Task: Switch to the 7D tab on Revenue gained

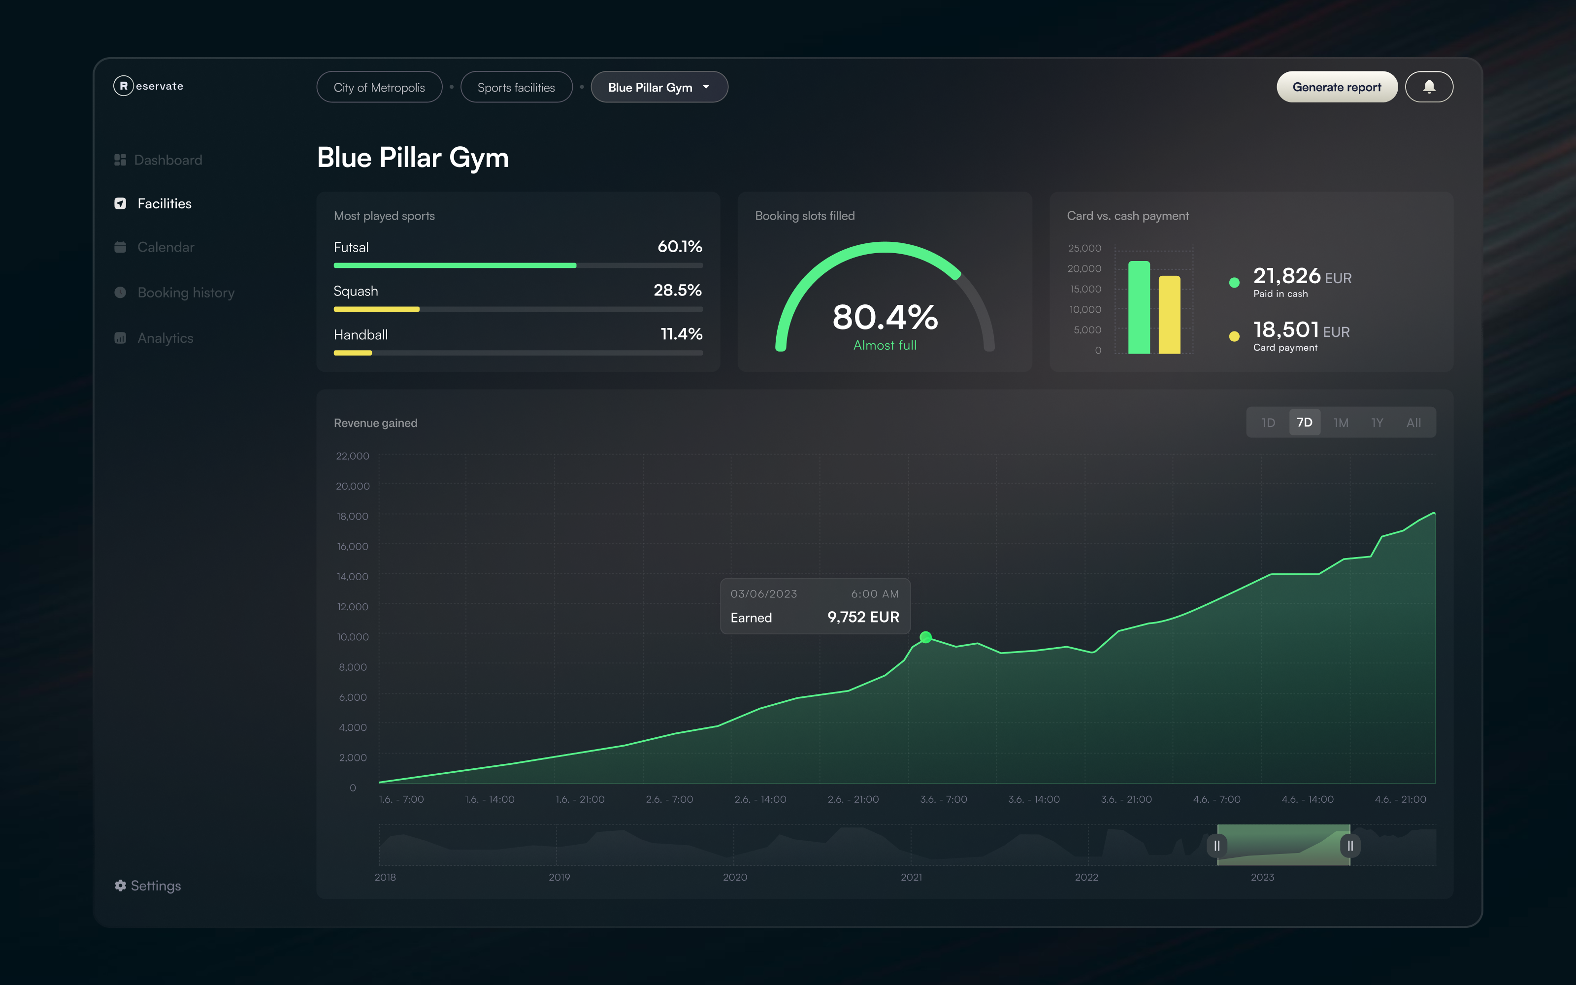Action: pyautogui.click(x=1305, y=422)
